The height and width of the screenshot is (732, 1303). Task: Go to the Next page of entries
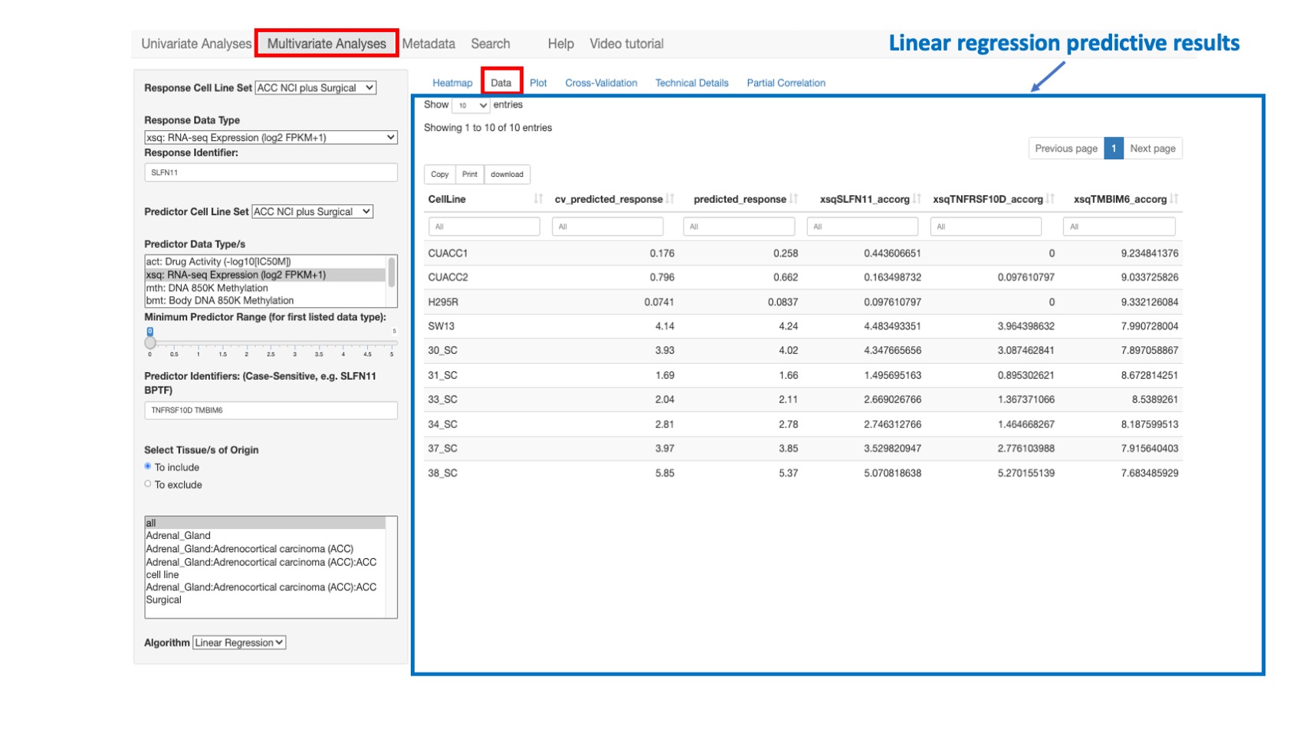[1152, 148]
